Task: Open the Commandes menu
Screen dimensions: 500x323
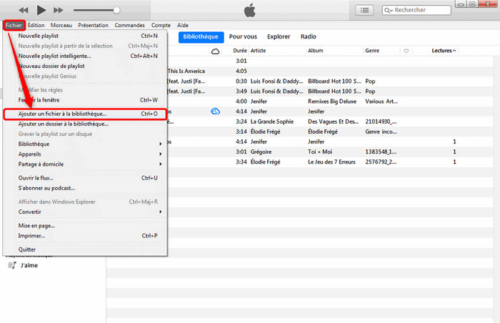Action: point(129,25)
